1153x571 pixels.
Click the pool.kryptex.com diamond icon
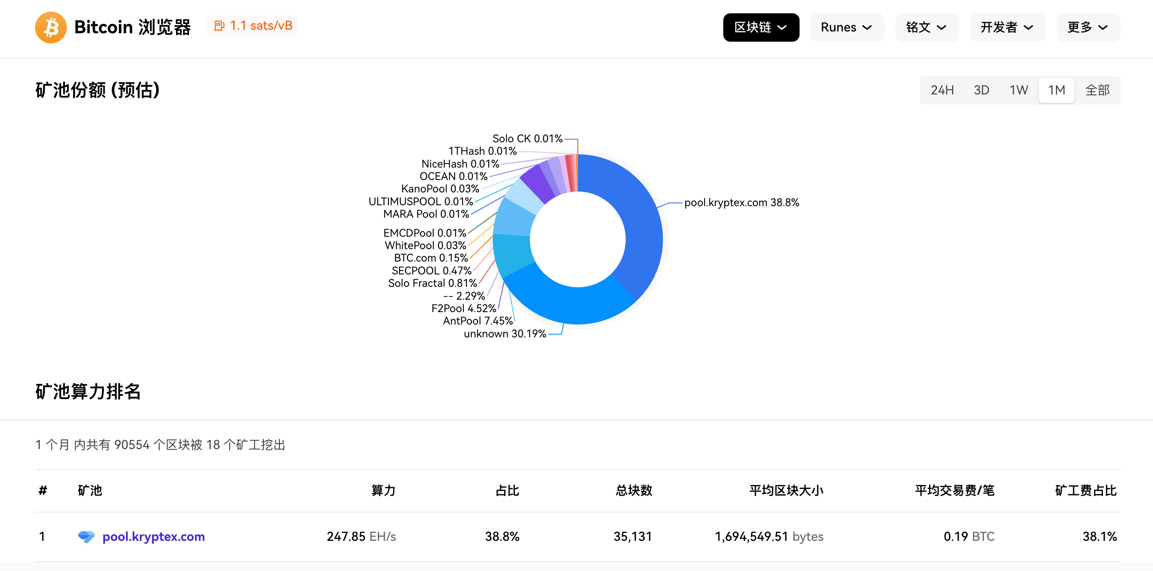tap(86, 536)
